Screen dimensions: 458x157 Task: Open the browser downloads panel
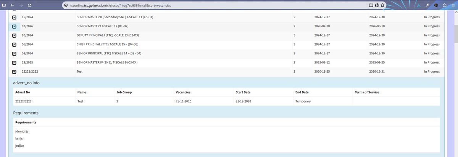coord(419,5)
